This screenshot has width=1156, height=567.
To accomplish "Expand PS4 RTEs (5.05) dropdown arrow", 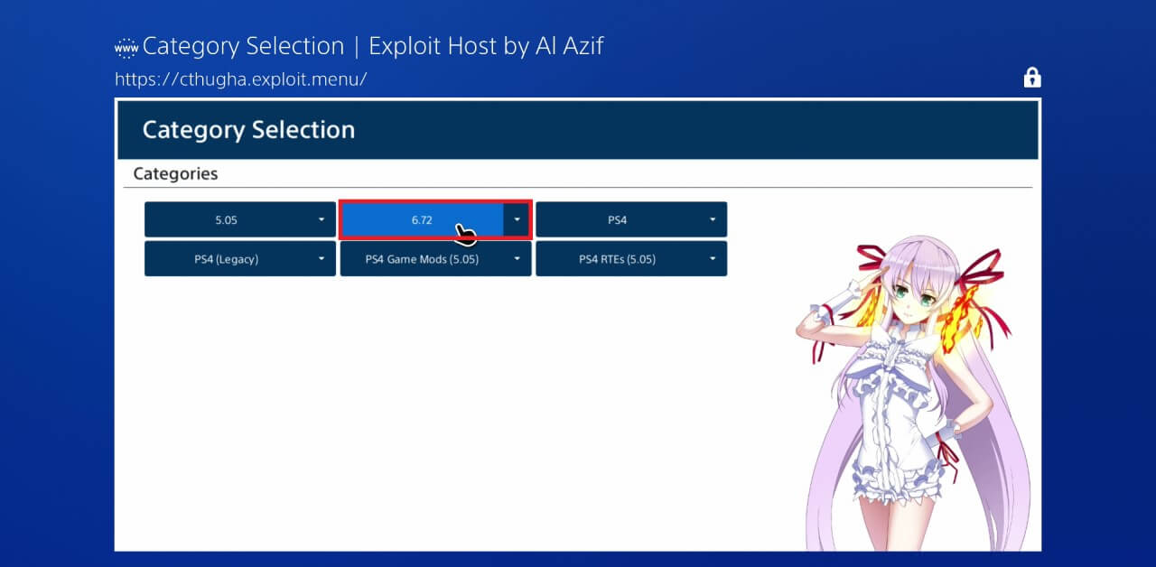I will point(713,259).
